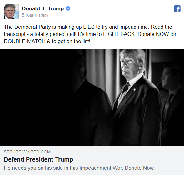Screen dimensions: 184x175
Task: Open the black-and-white ad photo
Action: click(x=92, y=97)
